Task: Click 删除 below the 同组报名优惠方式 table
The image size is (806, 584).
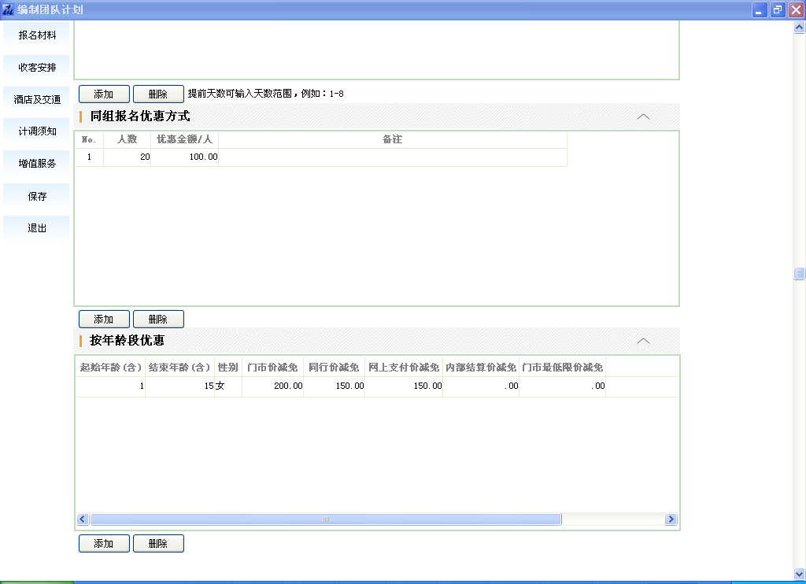Action: 158,319
